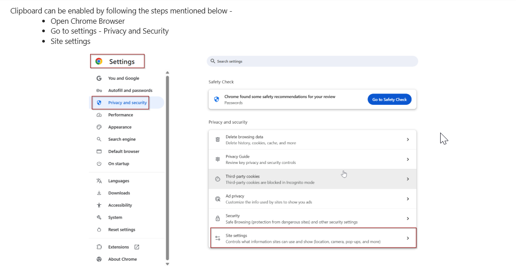Click the sliders icon for Site settings
516x271 pixels.
click(218, 238)
